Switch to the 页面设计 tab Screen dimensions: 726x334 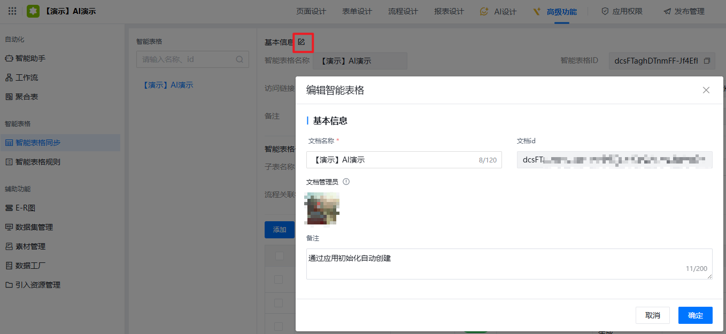(x=311, y=11)
